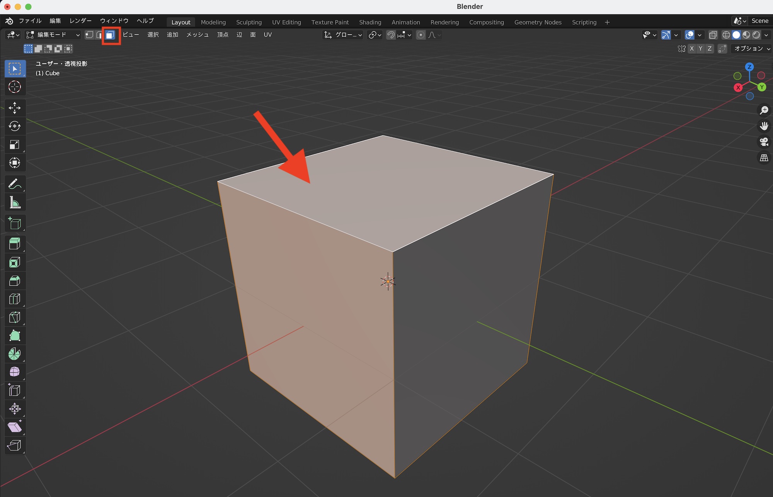773x497 pixels.
Task: Expand the オプション dropdown
Action: point(752,49)
